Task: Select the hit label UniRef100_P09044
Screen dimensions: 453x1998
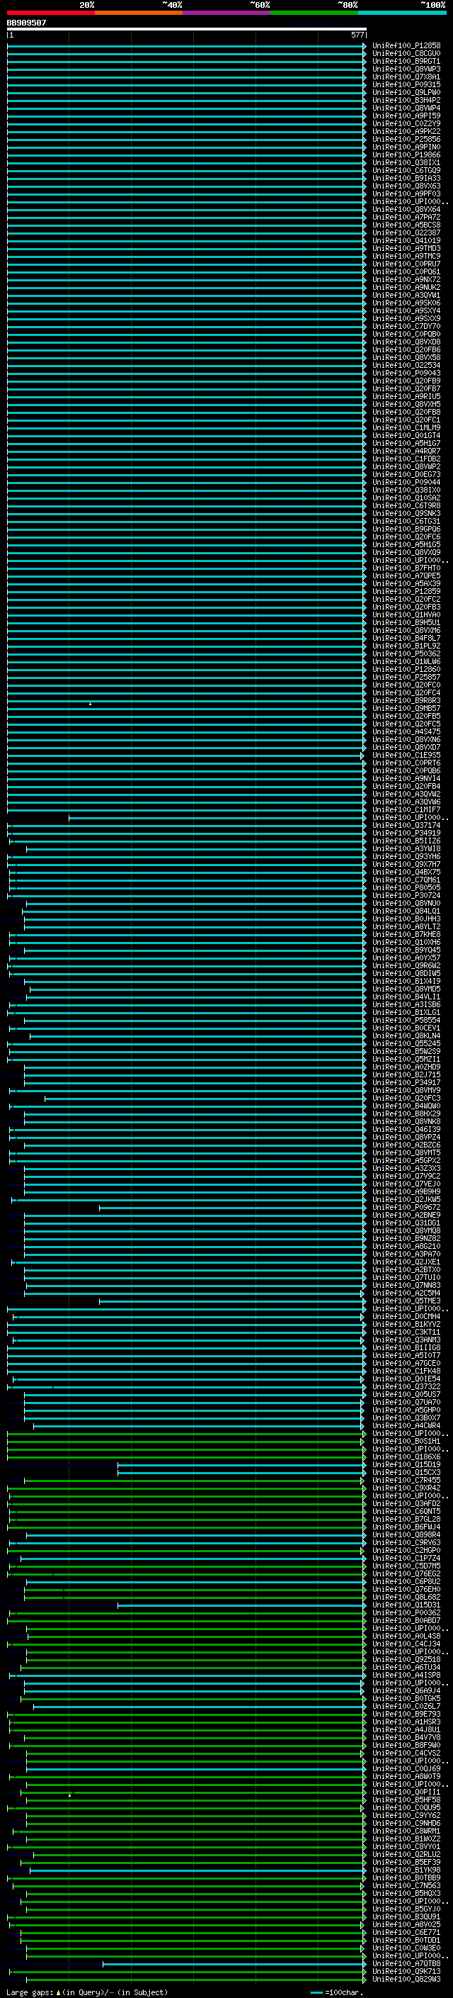Action: click(406, 483)
